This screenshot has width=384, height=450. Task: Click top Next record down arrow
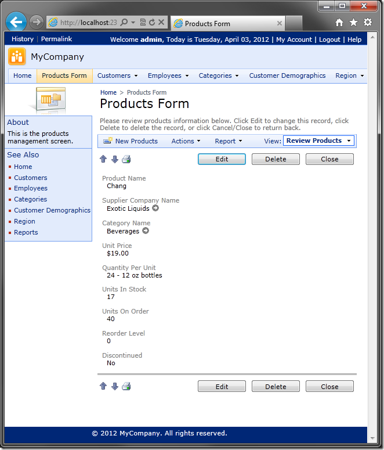pyautogui.click(x=115, y=159)
